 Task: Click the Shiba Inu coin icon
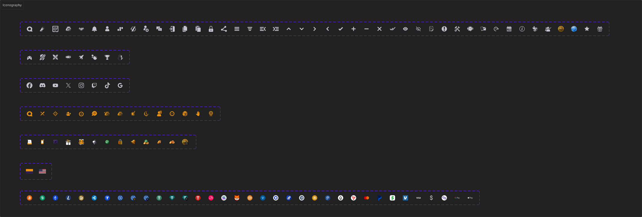tap(237, 198)
